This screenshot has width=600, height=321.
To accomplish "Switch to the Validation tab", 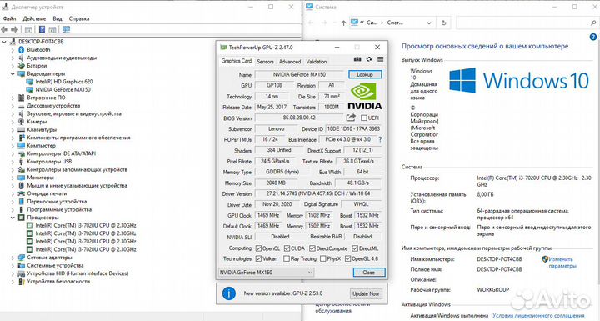I will pos(317,62).
